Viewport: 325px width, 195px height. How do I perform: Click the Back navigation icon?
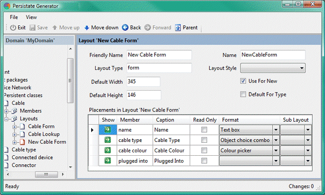[125, 28]
